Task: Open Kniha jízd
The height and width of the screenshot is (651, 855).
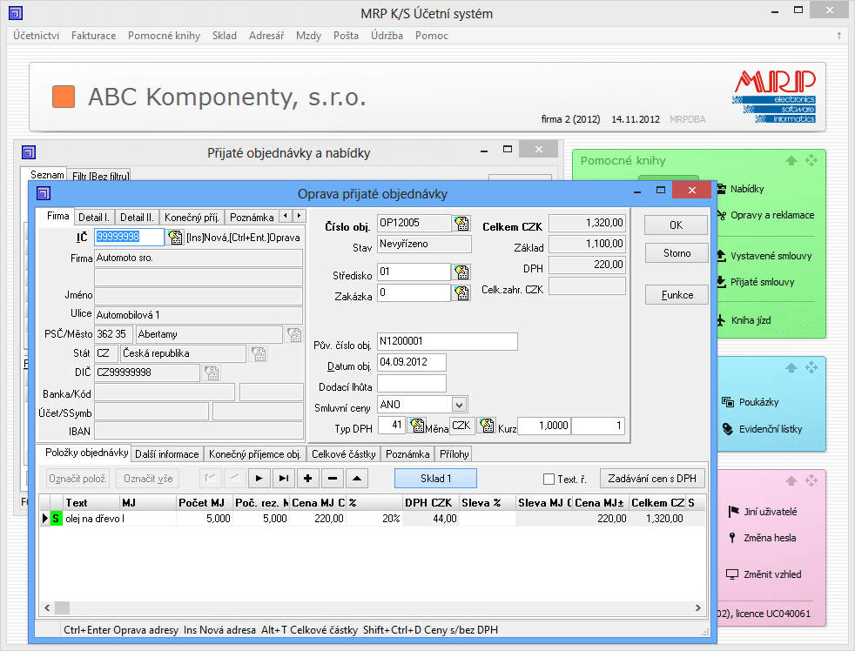Action: (x=751, y=320)
